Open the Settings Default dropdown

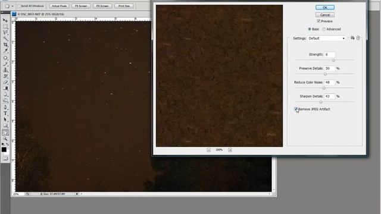pos(327,38)
